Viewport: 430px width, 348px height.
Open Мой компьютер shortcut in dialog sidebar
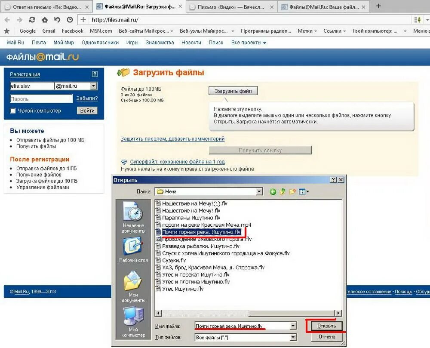[133, 321]
